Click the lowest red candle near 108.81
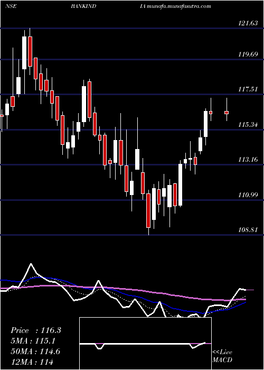This screenshot has width=264, height=370. pyautogui.click(x=148, y=210)
